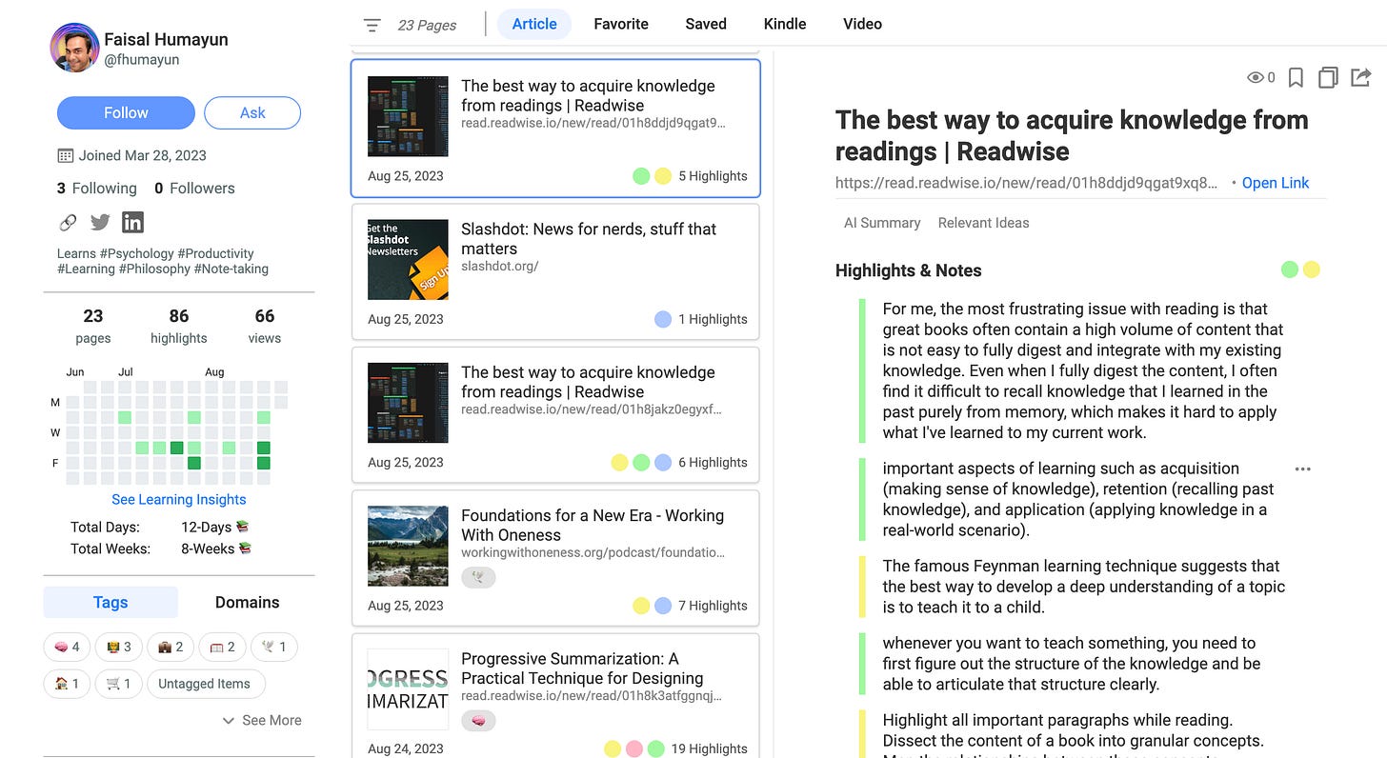The width and height of the screenshot is (1387, 758).
Task: Switch to the Favorite tab
Action: pyautogui.click(x=621, y=25)
